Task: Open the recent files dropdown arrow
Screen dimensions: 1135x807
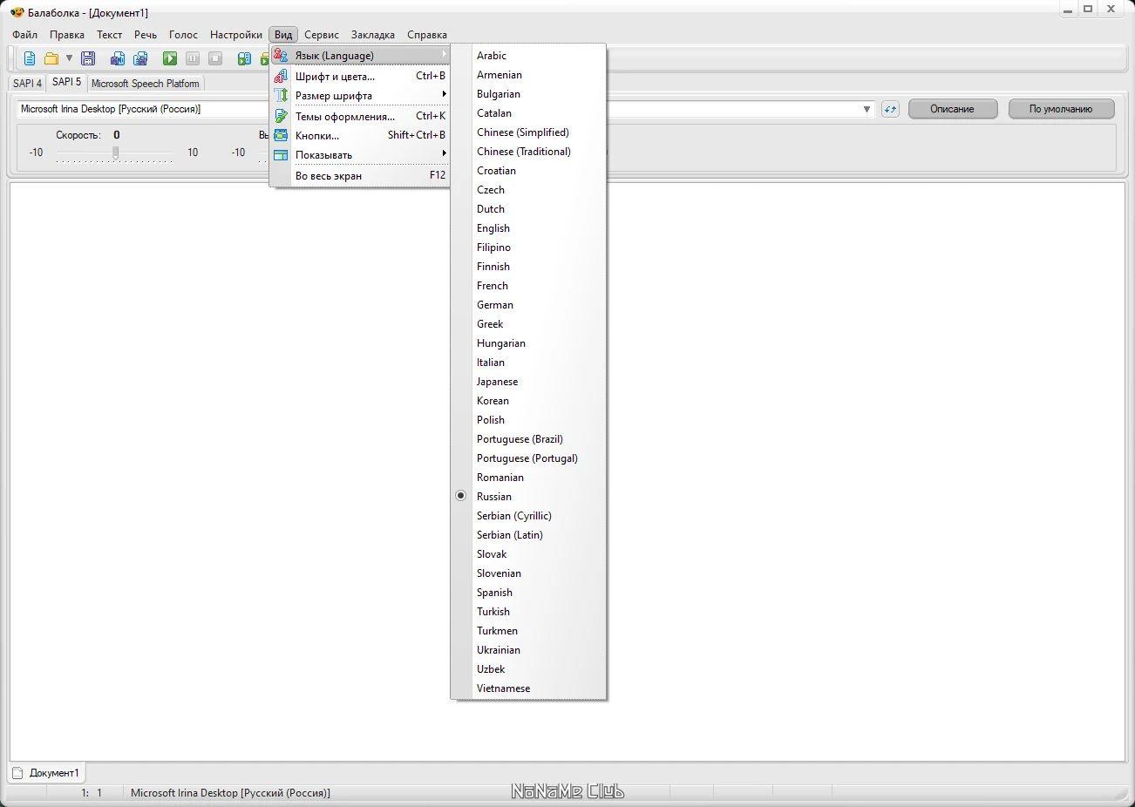Action: [x=69, y=58]
